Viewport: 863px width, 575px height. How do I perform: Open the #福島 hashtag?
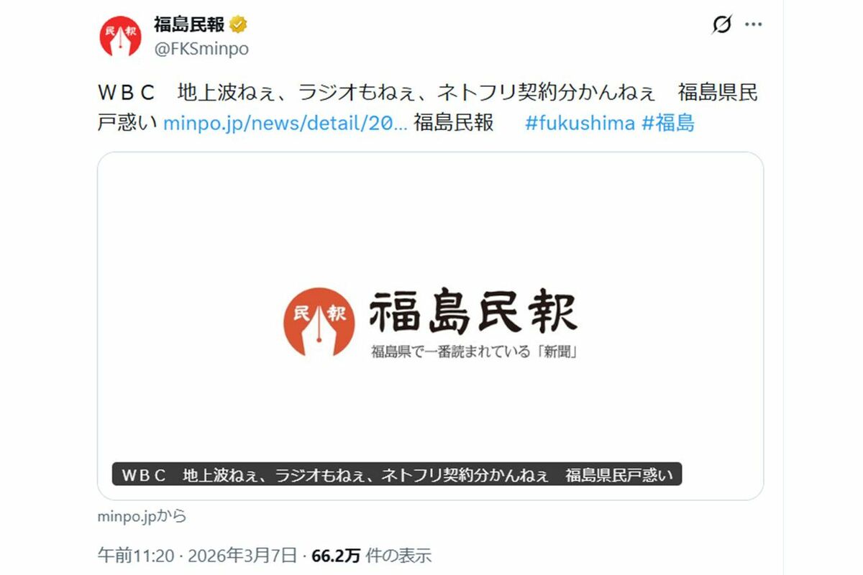click(x=667, y=123)
